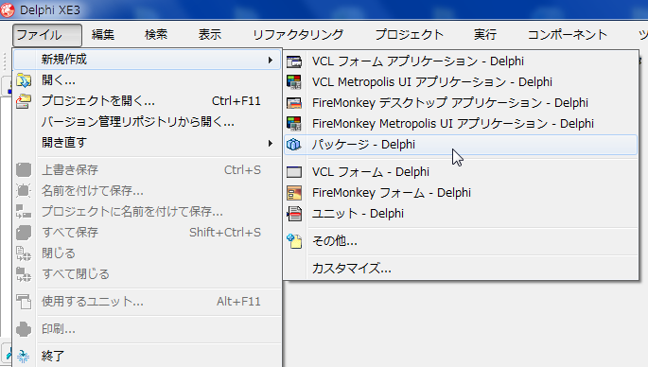Select すべて保存 menu entry
Viewport: 648px width, 367px height.
(148, 233)
